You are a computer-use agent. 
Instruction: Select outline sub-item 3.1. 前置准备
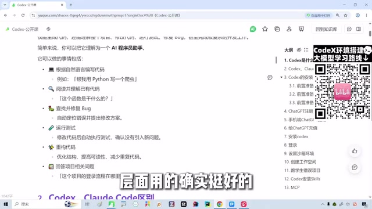point(301,86)
